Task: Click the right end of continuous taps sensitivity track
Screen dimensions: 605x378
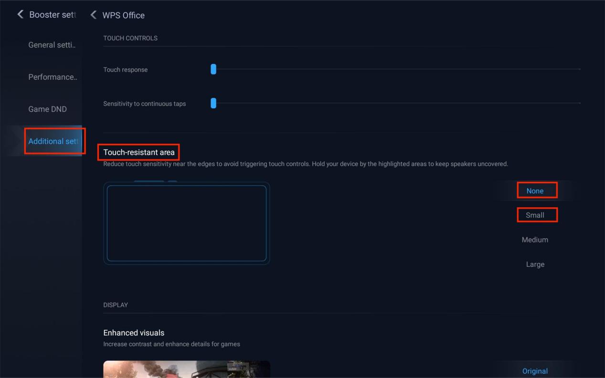Action: tap(579, 103)
